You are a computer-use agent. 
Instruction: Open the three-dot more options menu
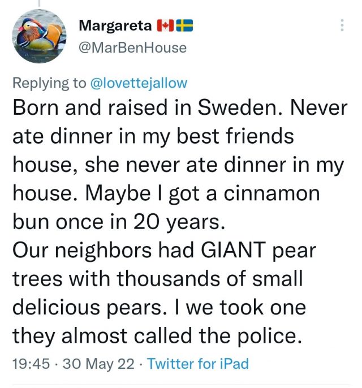pos(342,25)
